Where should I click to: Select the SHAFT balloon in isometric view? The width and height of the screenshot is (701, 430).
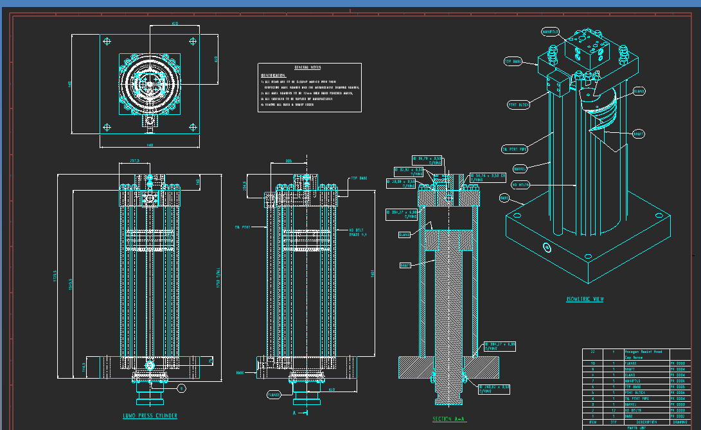[638, 134]
